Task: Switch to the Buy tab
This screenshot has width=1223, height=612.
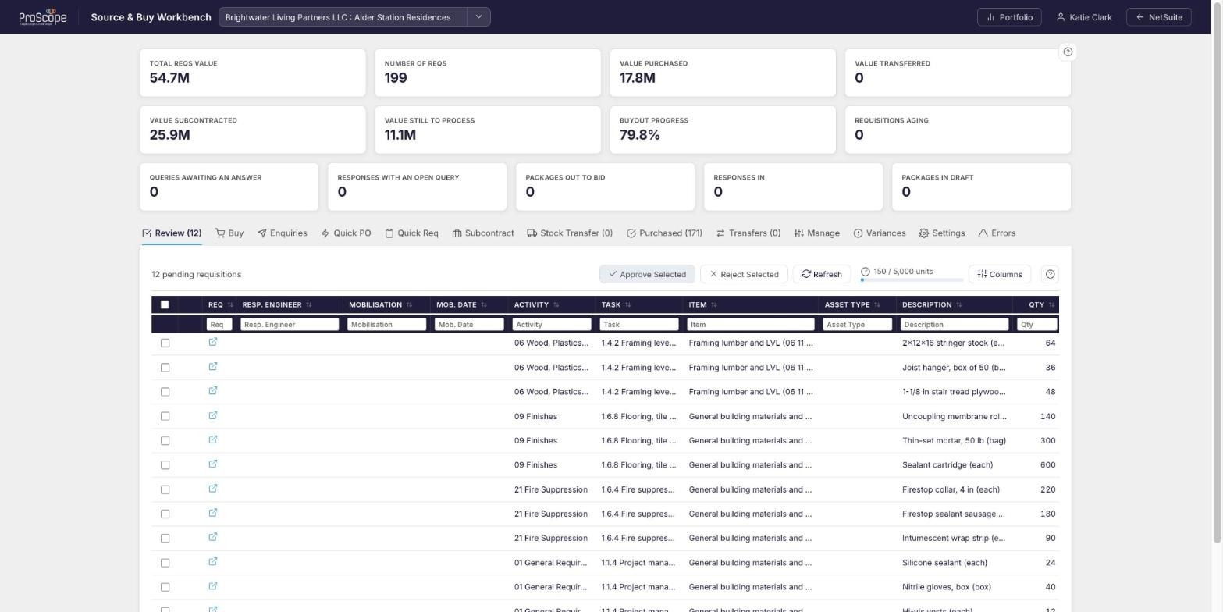Action: click(x=229, y=233)
